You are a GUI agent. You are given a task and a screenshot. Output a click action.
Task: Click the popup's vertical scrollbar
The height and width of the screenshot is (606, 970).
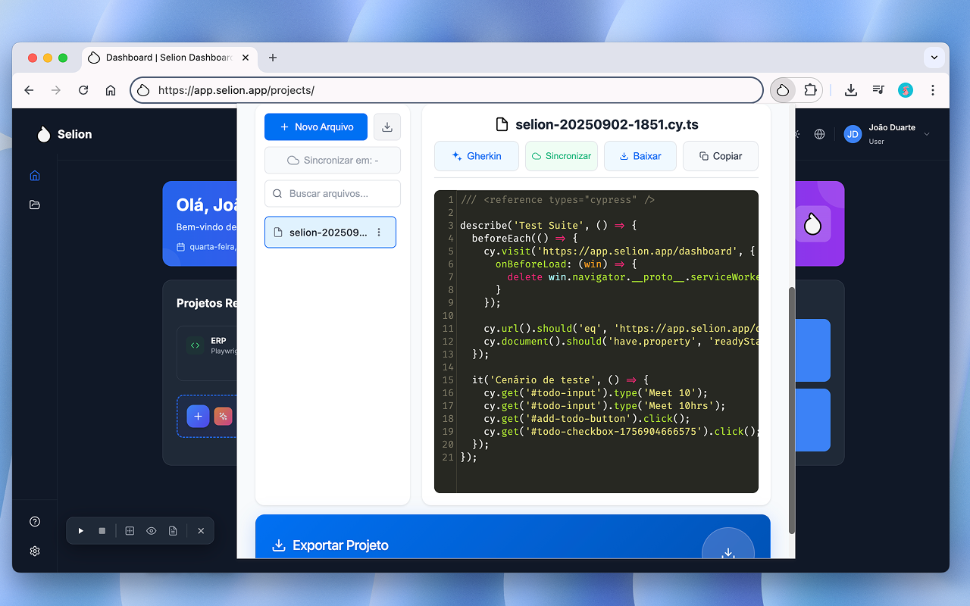coord(793,410)
